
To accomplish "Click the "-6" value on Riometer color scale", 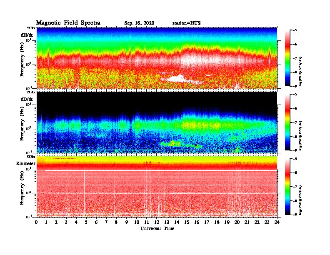I will 295,173.
